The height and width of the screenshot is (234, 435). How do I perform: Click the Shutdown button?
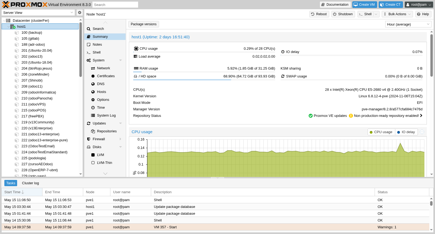[x=343, y=14]
